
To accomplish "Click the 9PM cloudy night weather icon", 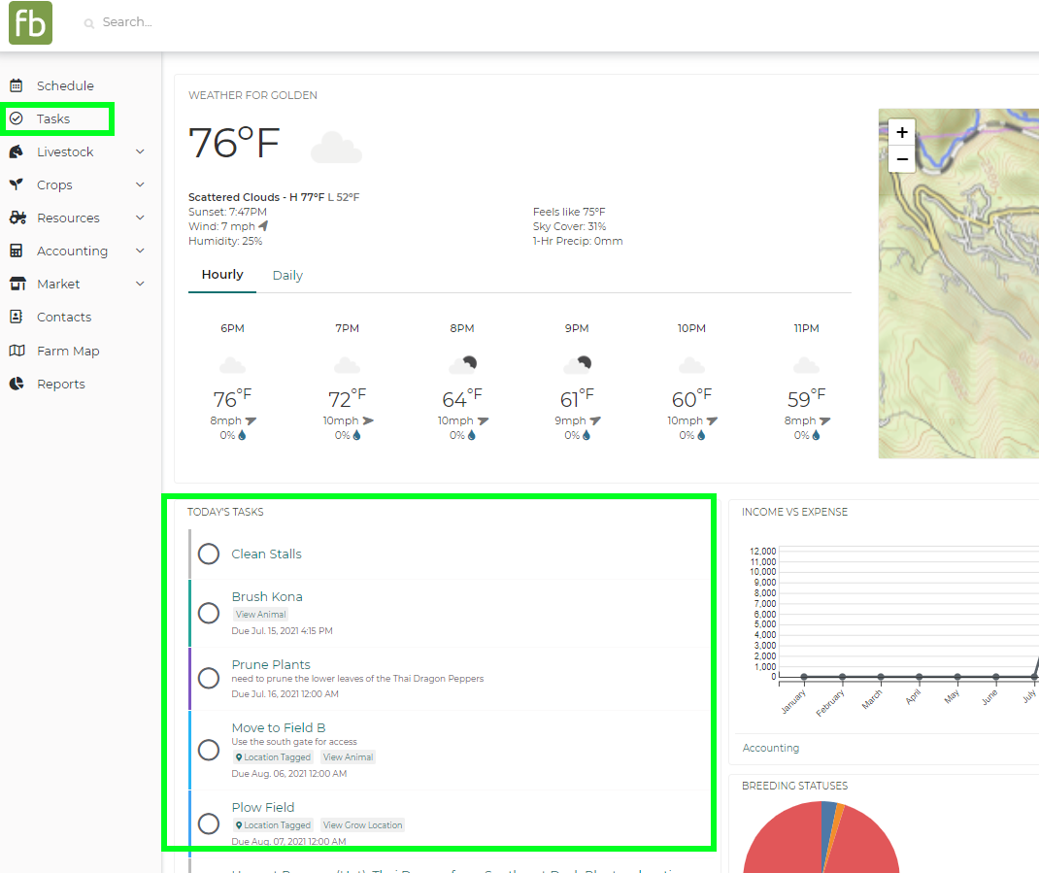I will [x=577, y=364].
